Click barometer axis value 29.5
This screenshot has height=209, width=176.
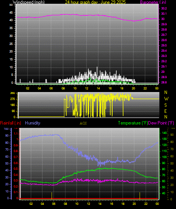[x=164, y=45]
